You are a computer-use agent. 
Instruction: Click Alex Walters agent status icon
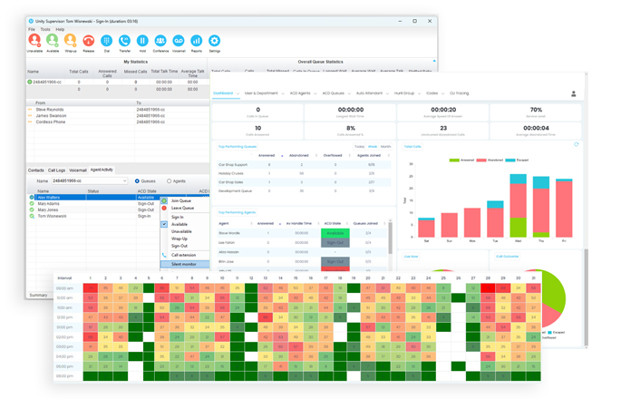coord(32,198)
